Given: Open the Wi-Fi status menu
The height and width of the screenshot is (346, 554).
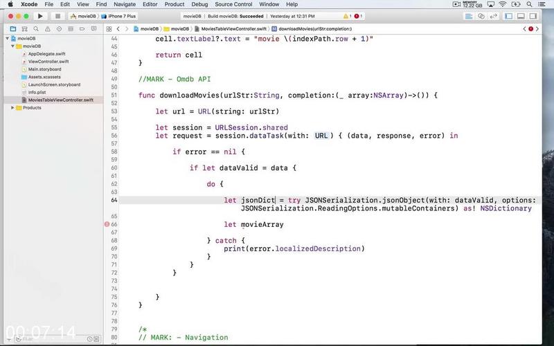Looking at the screenshot, I should (503, 4).
